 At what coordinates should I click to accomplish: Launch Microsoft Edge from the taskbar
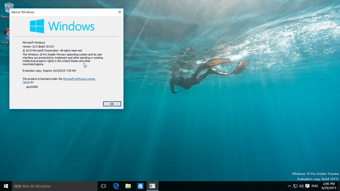coord(116,186)
